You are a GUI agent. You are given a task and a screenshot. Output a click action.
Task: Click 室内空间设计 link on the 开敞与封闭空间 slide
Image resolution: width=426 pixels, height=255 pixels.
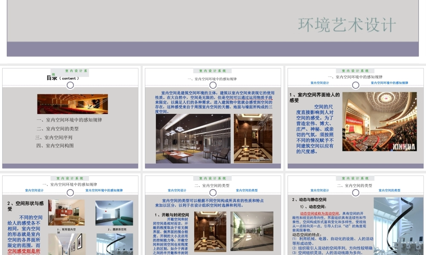click(x=177, y=190)
